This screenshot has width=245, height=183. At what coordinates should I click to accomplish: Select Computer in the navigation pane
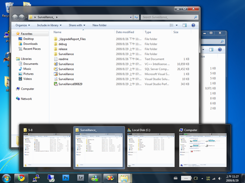(27, 89)
